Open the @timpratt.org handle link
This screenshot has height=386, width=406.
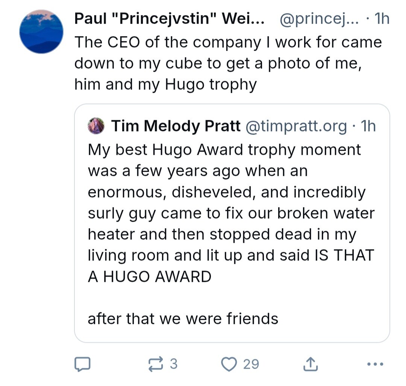[296, 126]
